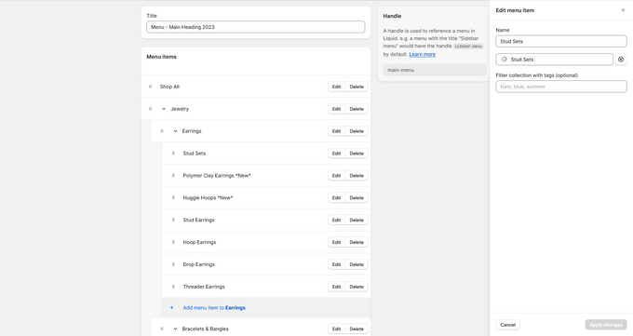The image size is (633, 336).
Task: Click drag handle for Huggie Hoops
Action: 173,197
